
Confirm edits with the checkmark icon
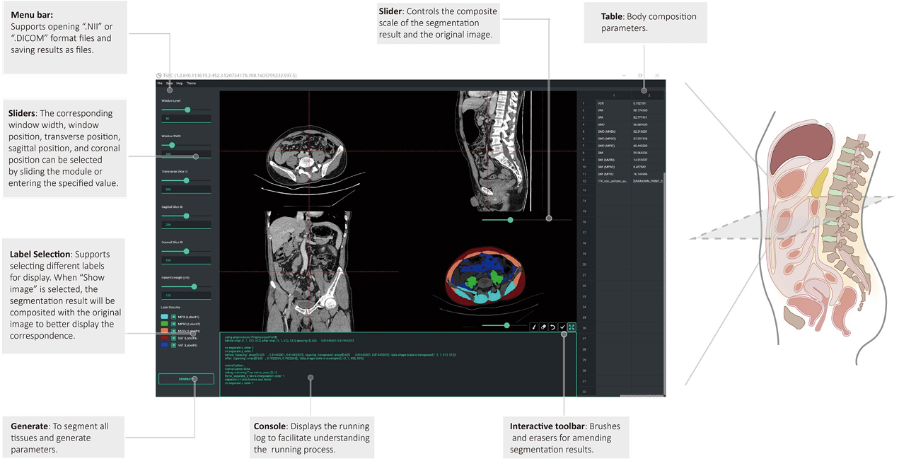click(x=562, y=327)
